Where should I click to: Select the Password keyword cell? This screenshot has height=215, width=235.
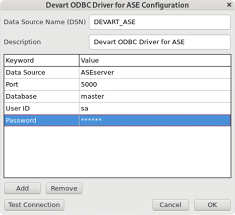(x=42, y=120)
